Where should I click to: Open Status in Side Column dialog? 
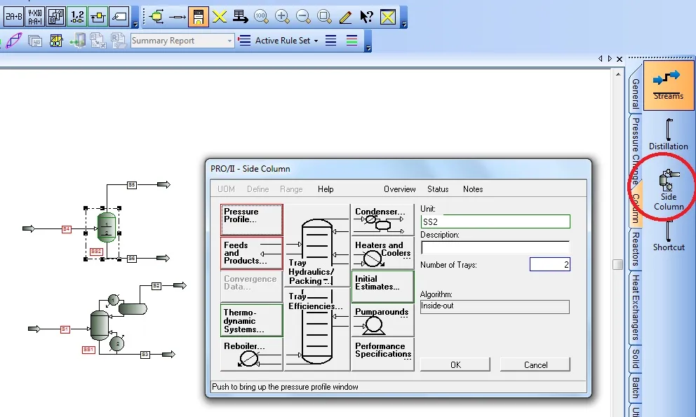pos(438,189)
